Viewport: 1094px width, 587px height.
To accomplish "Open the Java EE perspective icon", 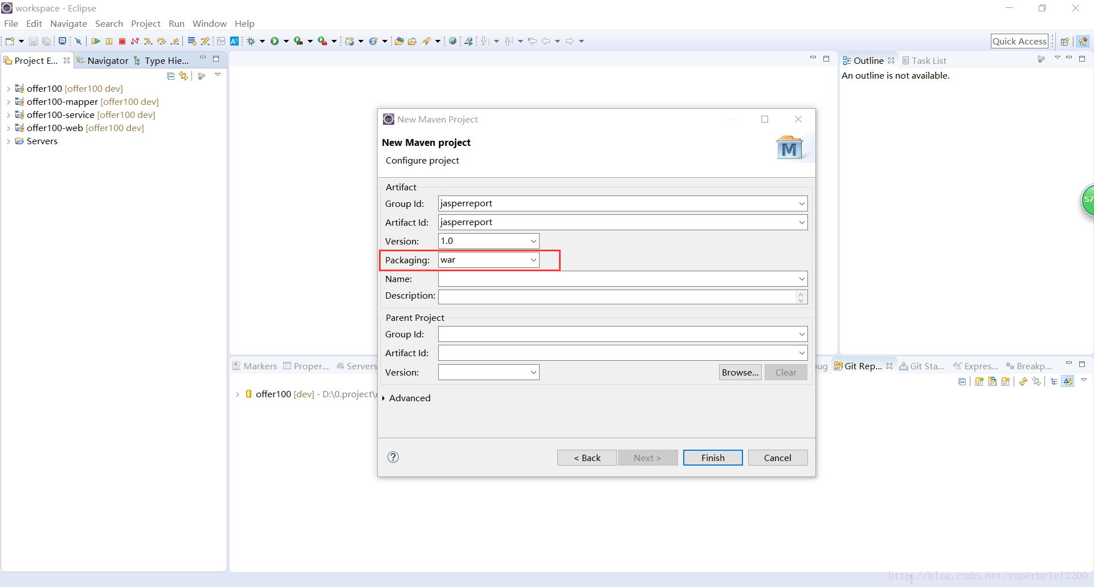I will pos(1083,41).
